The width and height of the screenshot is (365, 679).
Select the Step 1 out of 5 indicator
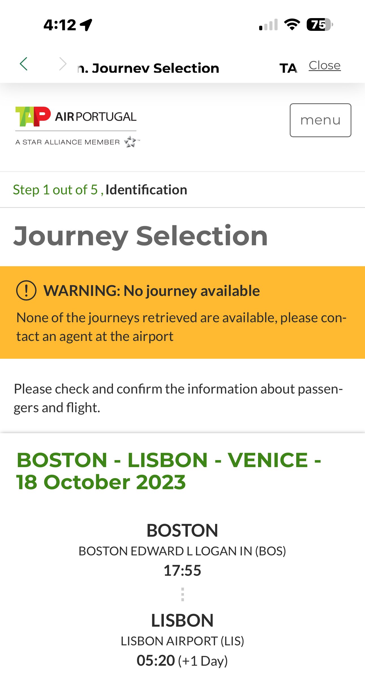[x=100, y=190]
